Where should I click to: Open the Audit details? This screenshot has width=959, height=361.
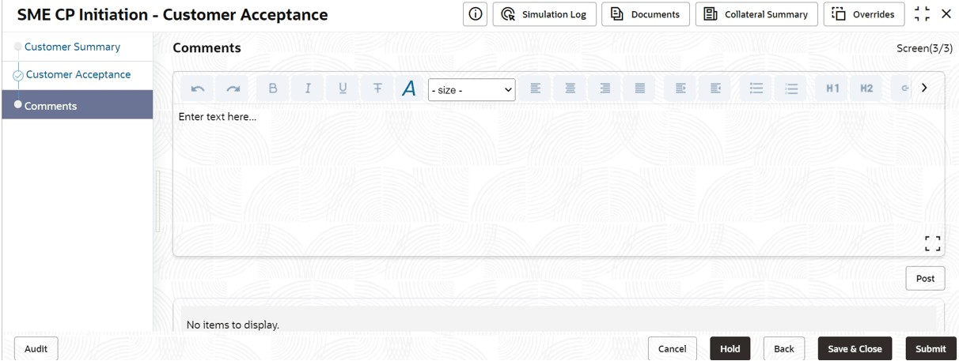[36, 348]
